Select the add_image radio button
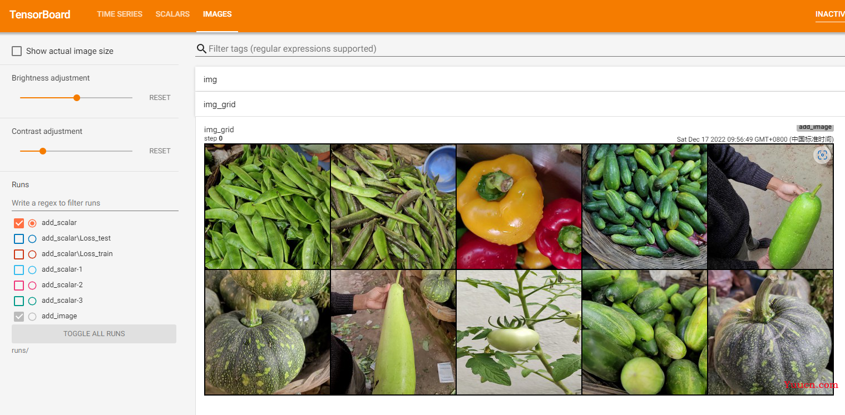The width and height of the screenshot is (845, 415). (32, 317)
